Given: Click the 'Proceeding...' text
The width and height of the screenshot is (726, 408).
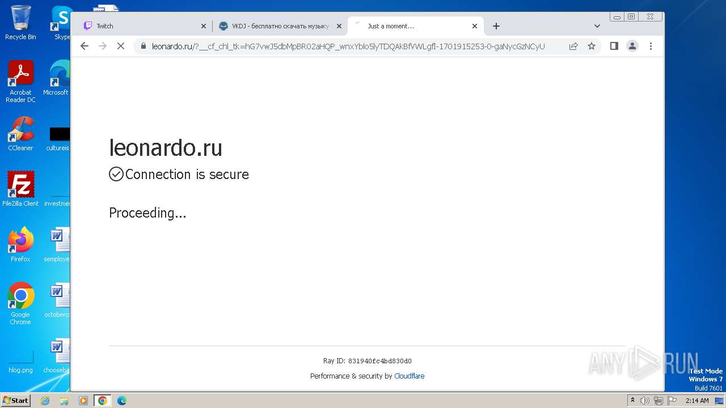Looking at the screenshot, I should point(147,213).
